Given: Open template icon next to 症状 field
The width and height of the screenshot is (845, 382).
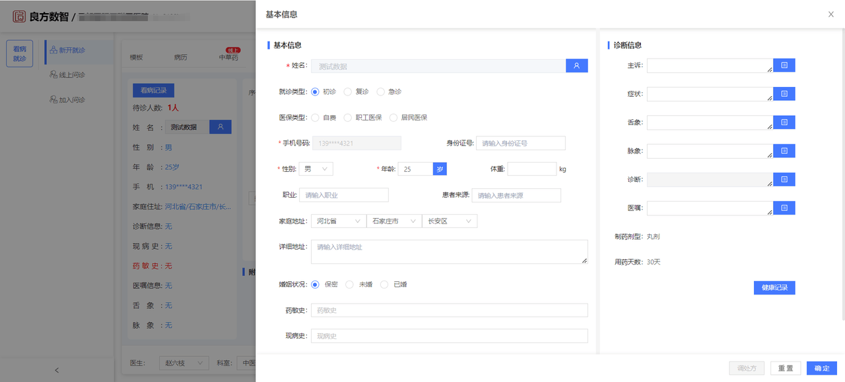Looking at the screenshot, I should tap(784, 94).
